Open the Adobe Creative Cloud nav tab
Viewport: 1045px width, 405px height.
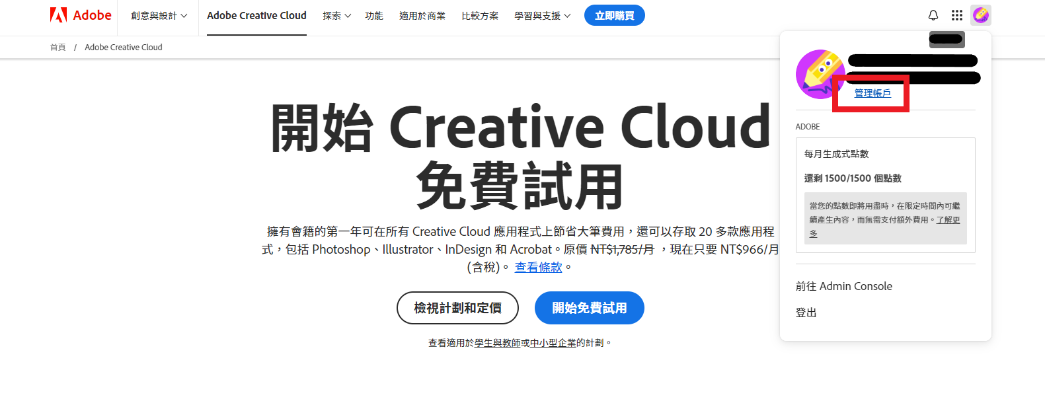256,16
